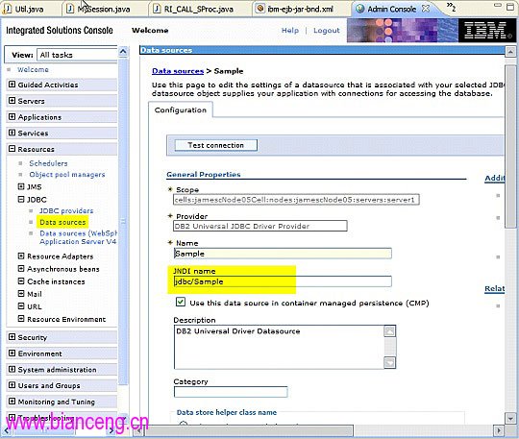519x439 pixels.
Task: Toggle the container managed persistence checkbox
Action: 181,302
